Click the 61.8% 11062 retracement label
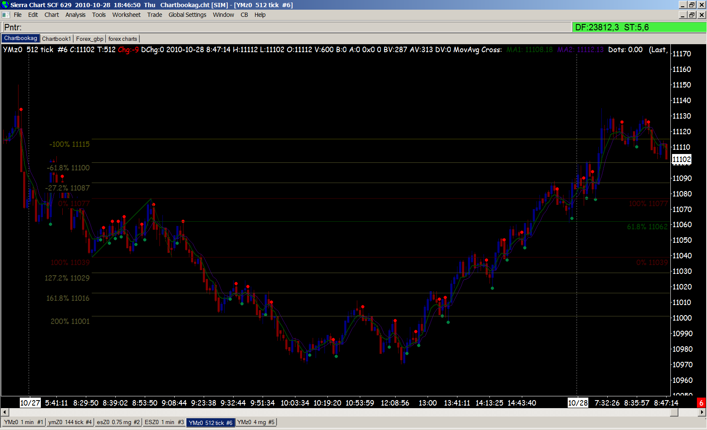 (647, 227)
